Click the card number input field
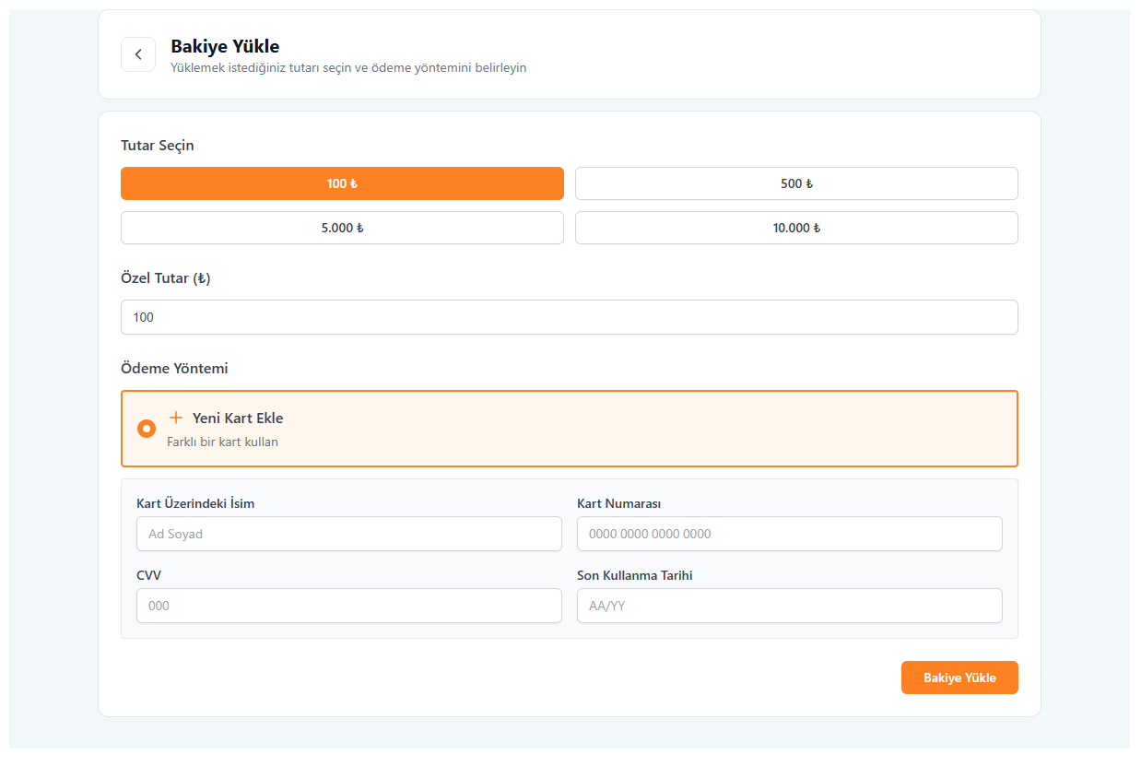Image resolution: width=1141 pixels, height=766 pixels. click(x=789, y=534)
